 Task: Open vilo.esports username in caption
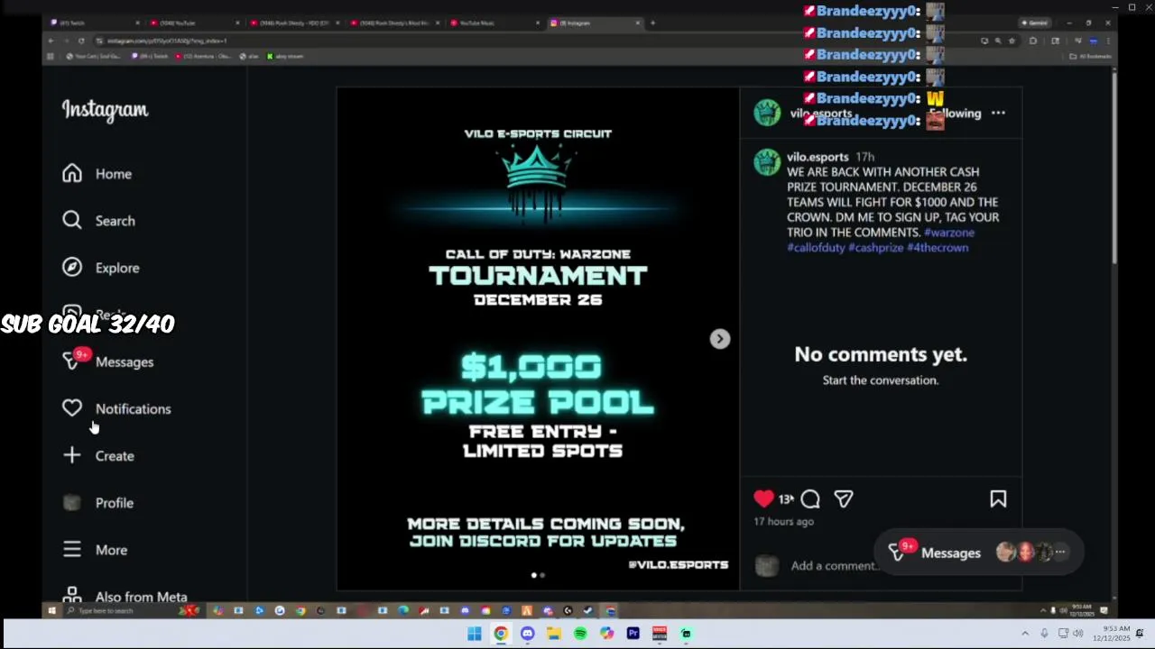tap(818, 157)
